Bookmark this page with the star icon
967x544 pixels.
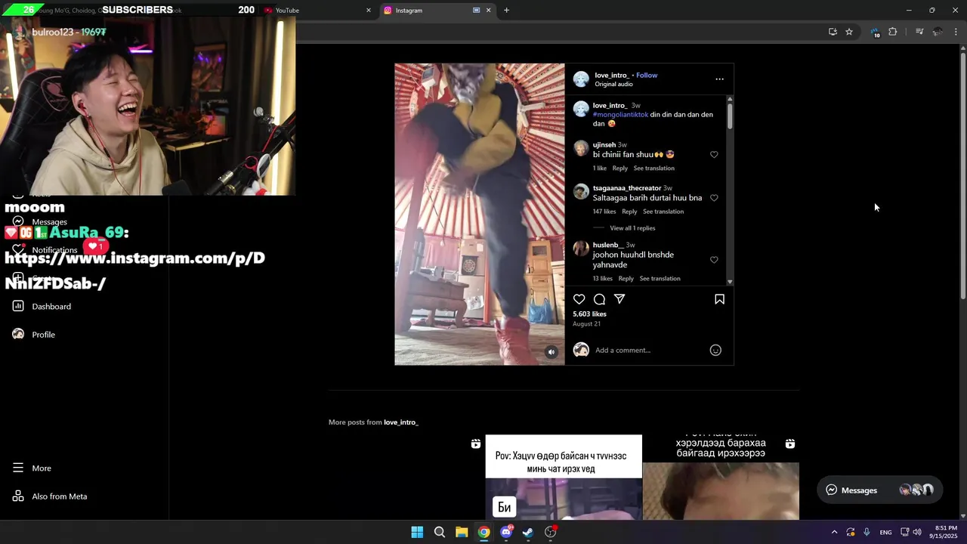click(849, 32)
